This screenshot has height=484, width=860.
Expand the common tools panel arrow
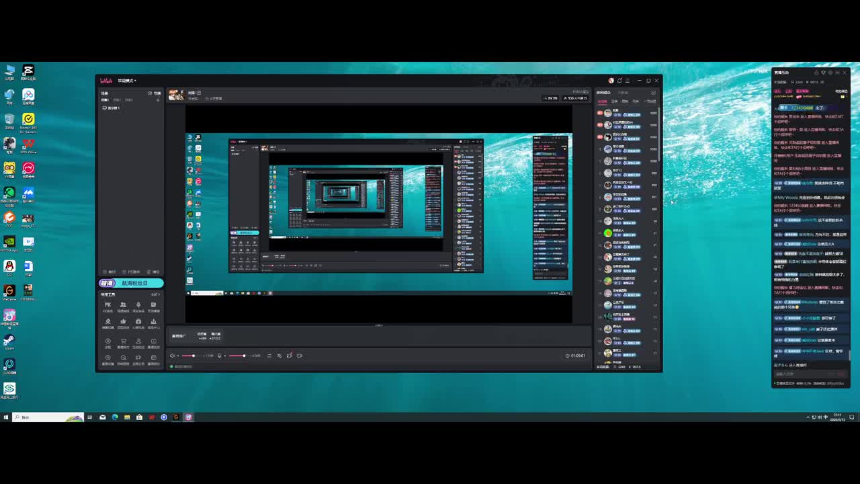coord(156,294)
